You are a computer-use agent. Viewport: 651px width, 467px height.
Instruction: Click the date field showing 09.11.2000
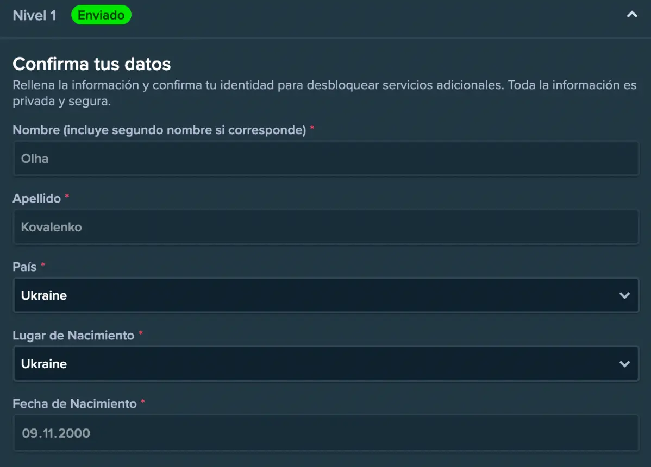(x=326, y=433)
